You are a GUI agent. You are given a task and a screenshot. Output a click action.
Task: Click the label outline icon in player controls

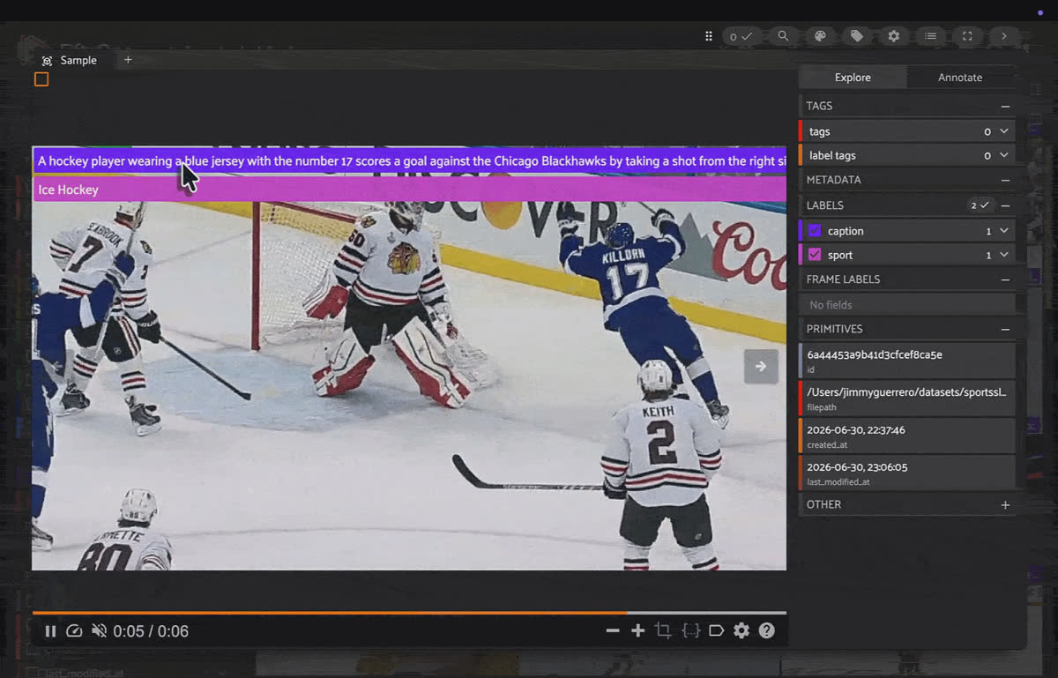pos(717,631)
